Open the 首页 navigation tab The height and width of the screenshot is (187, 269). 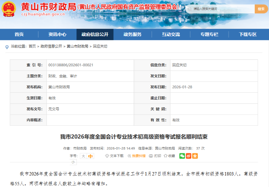(x=19, y=34)
